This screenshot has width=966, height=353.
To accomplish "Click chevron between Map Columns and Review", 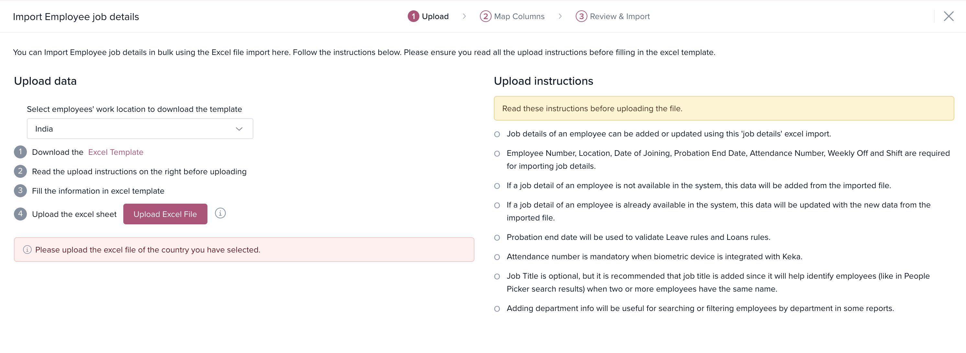I will (560, 16).
